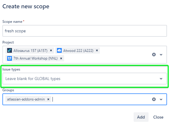Screen dimensions: 170x123
Task: Remove Atwood 222 (A222) project tag
Action: pos(97,50)
